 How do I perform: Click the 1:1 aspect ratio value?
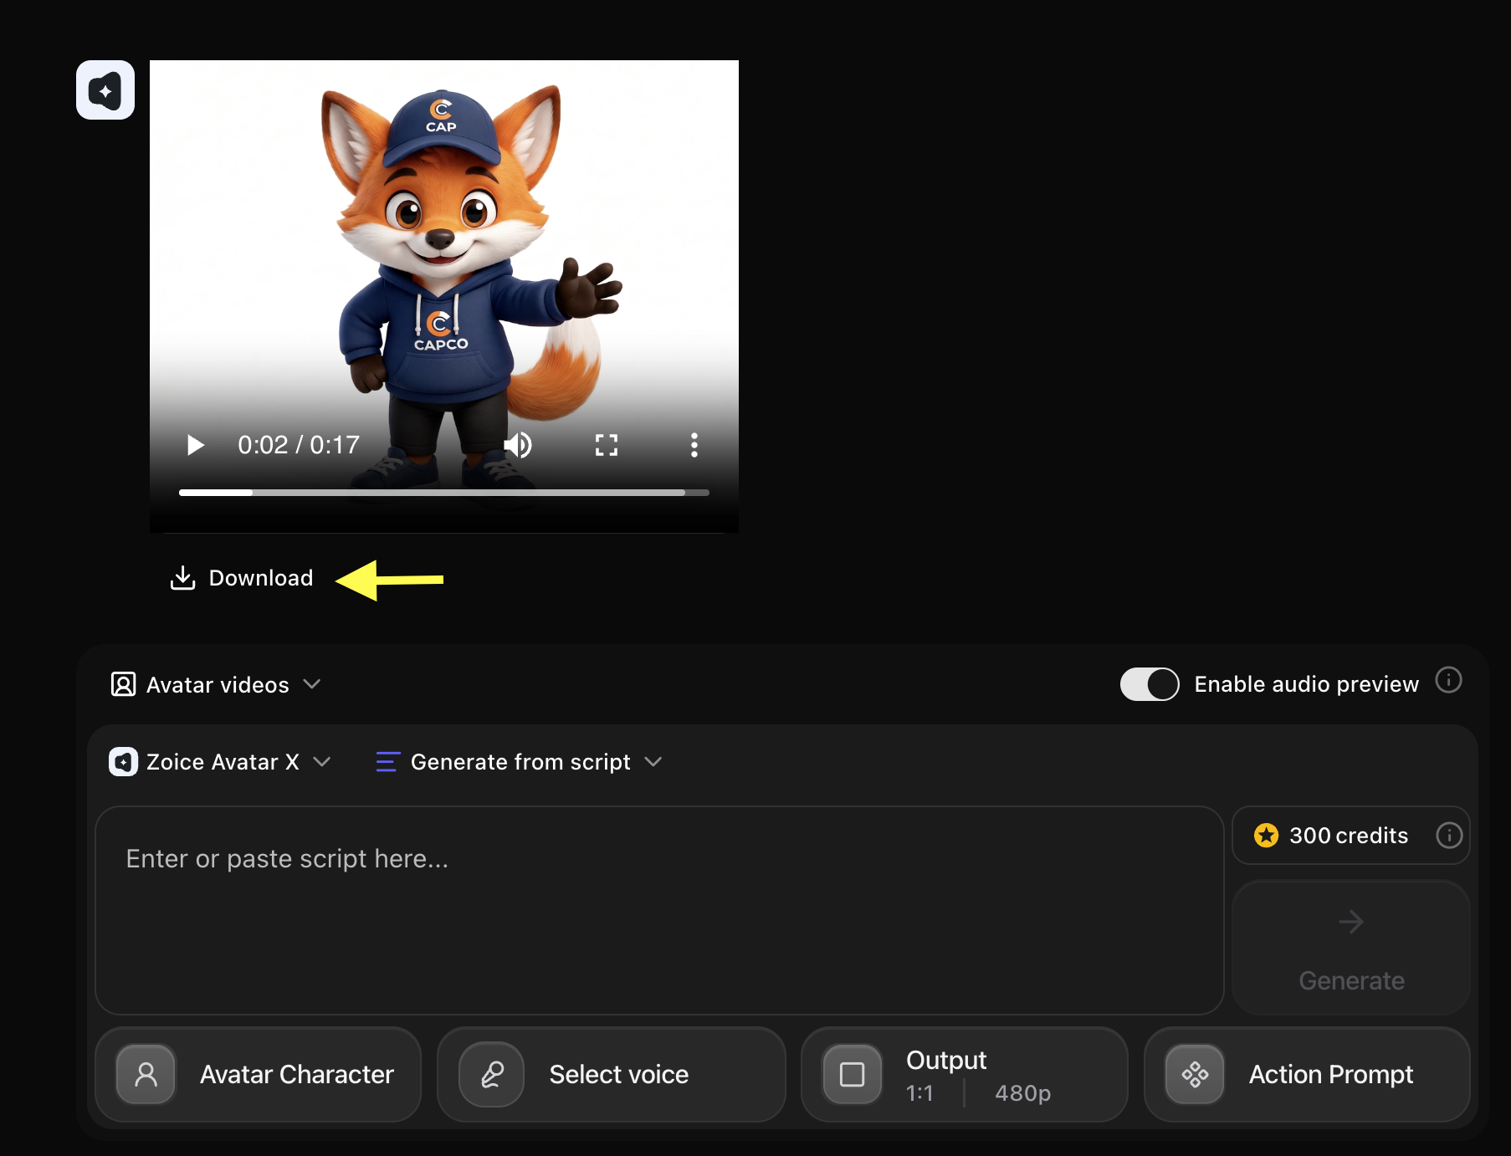pos(919,1093)
